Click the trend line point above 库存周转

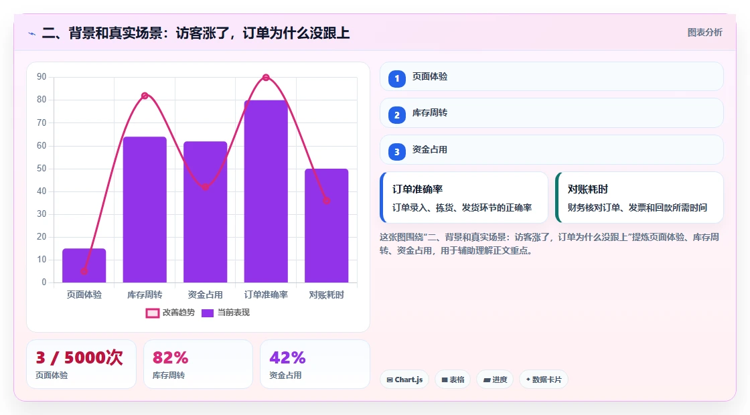point(145,96)
